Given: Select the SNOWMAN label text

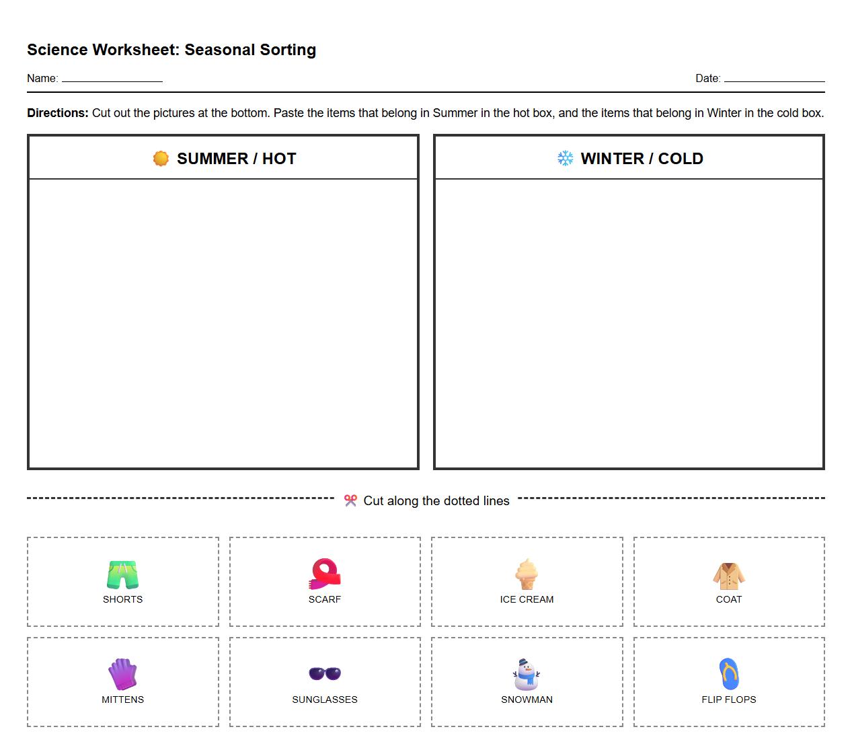Looking at the screenshot, I should coord(527,700).
